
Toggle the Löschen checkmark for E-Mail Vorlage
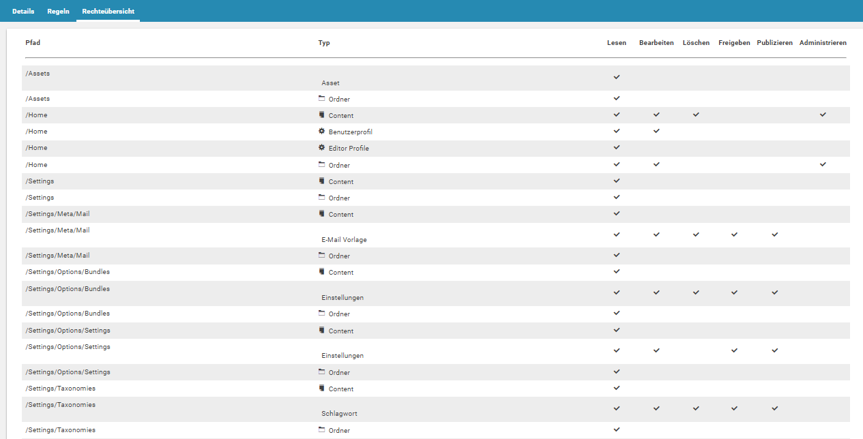696,234
